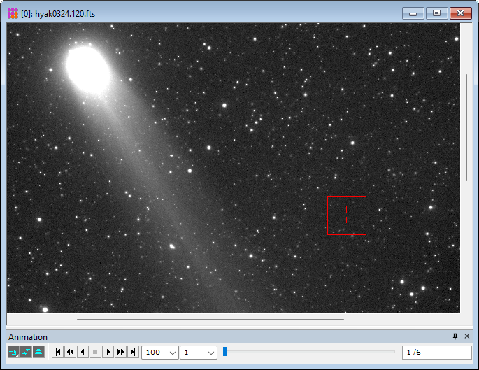Maximize the hyak0324.120.fts window
Viewport: 479px width, 370px height.
(436, 13)
